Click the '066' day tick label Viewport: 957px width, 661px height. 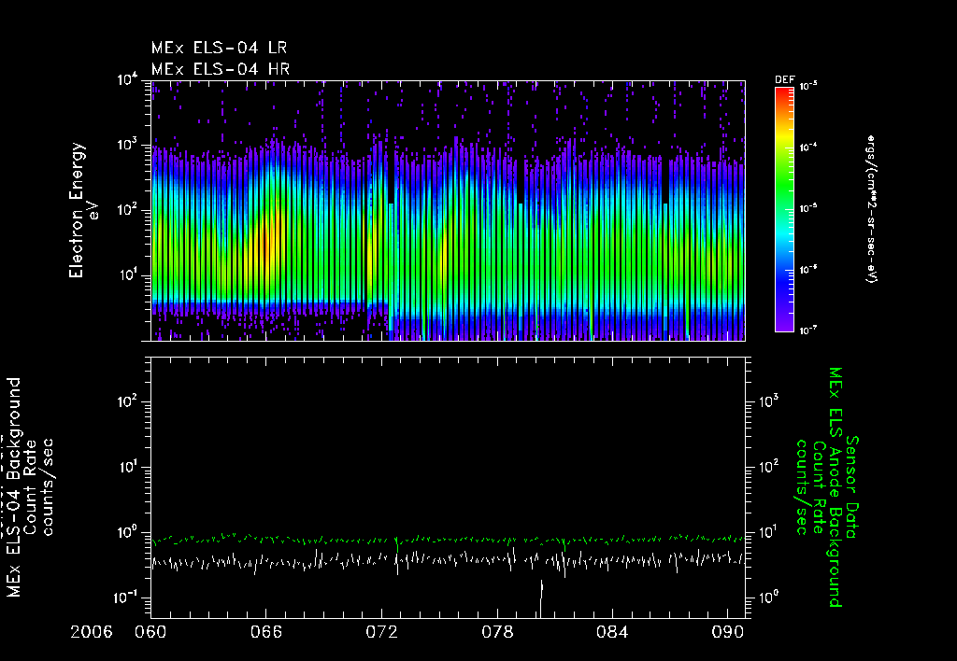point(266,632)
